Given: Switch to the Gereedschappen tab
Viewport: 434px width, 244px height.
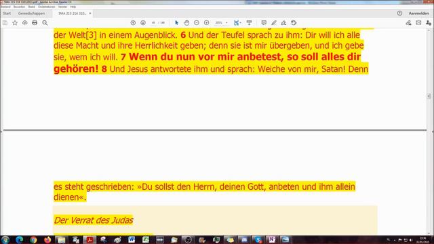Looking at the screenshot, I should tap(31, 14).
